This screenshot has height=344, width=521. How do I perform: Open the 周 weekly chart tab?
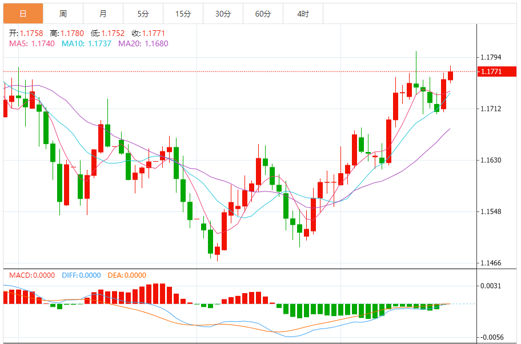[63, 14]
